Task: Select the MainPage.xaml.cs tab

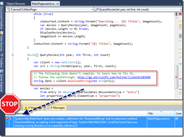Action: pyautogui.click(x=43, y=4)
